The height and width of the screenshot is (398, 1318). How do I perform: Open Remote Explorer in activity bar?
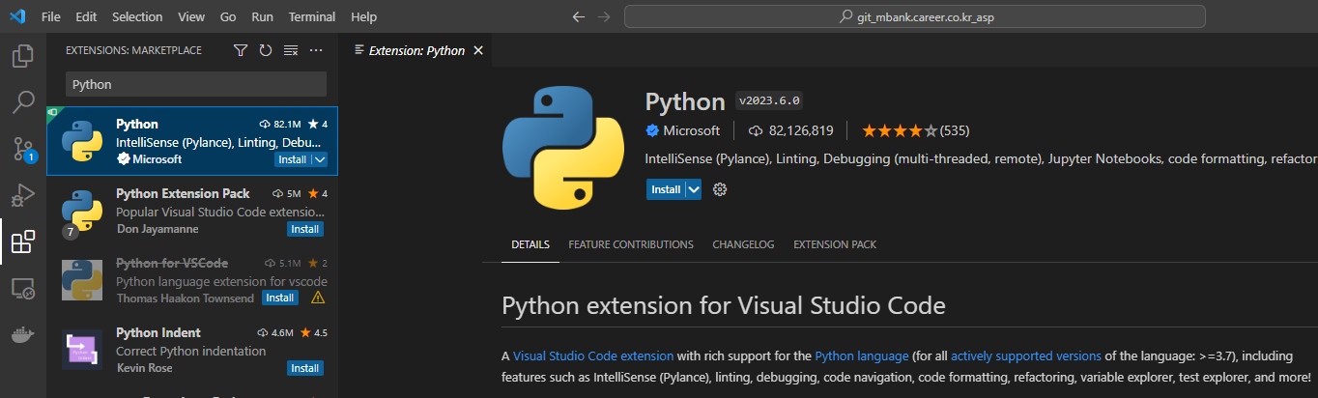tap(22, 288)
